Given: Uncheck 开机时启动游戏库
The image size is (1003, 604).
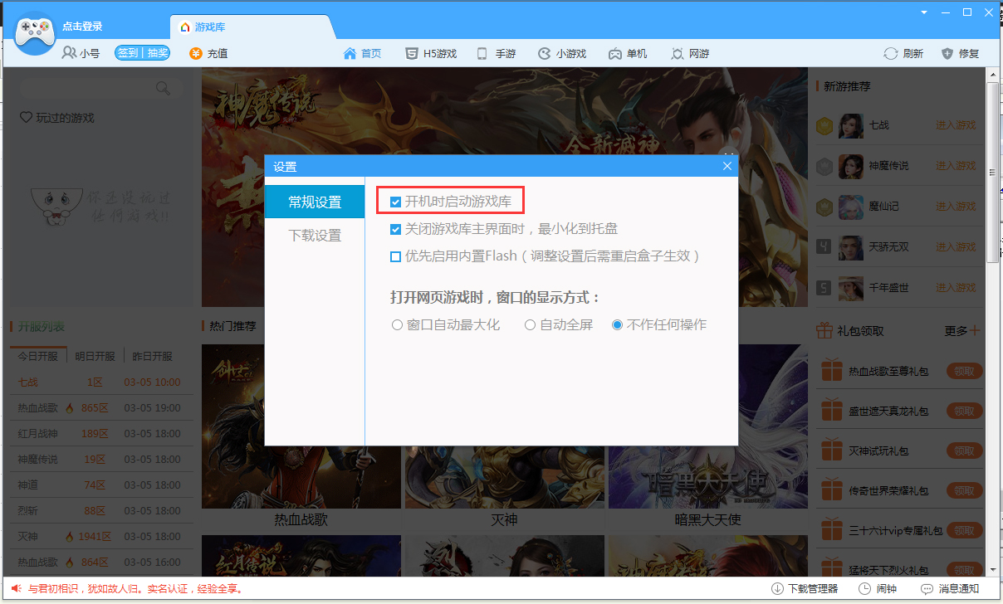Looking at the screenshot, I should coord(396,200).
